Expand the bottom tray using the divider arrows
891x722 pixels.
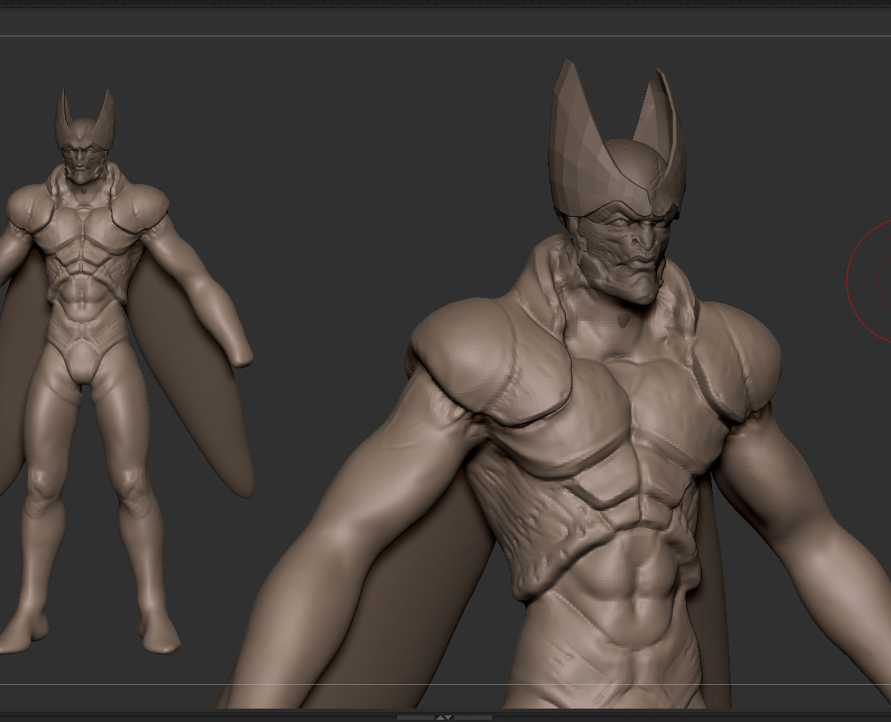pos(444,718)
